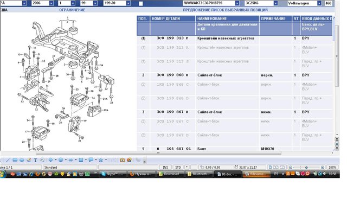Click the Stars shape icon
347x217 pixels.
101,160
